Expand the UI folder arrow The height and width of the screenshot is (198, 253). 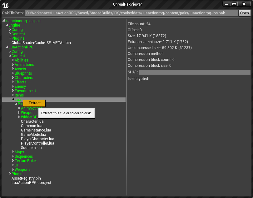pyautogui.click(x=13, y=165)
